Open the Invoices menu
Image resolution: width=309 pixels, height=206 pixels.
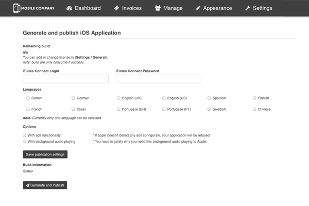pyautogui.click(x=128, y=8)
